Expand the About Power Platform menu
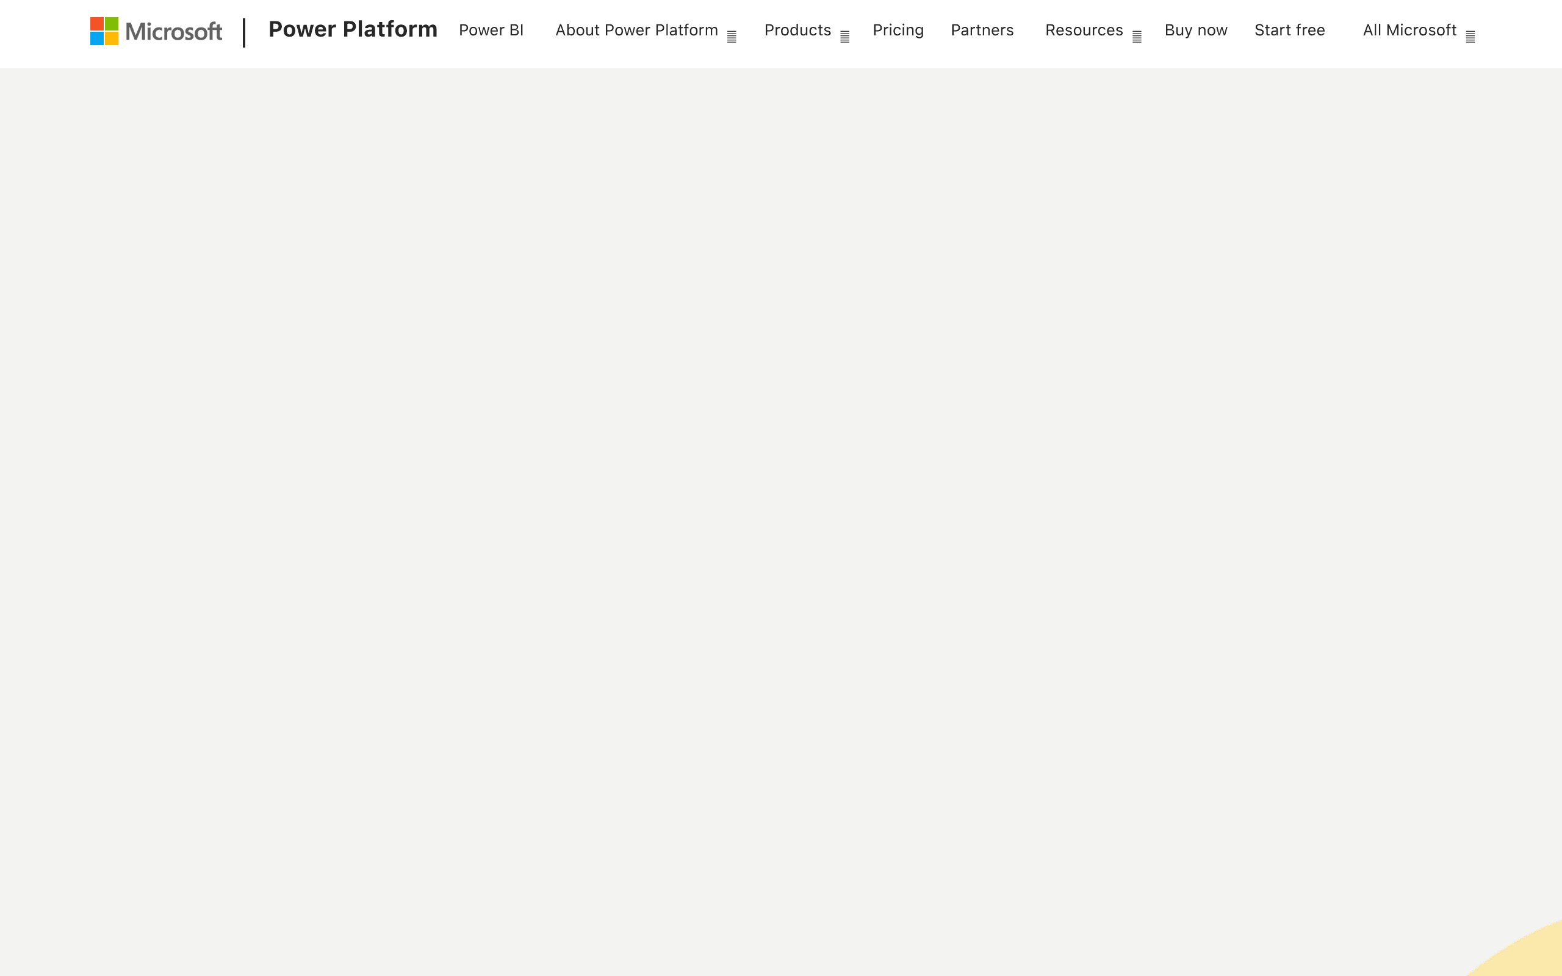1562x976 pixels. tap(646, 31)
